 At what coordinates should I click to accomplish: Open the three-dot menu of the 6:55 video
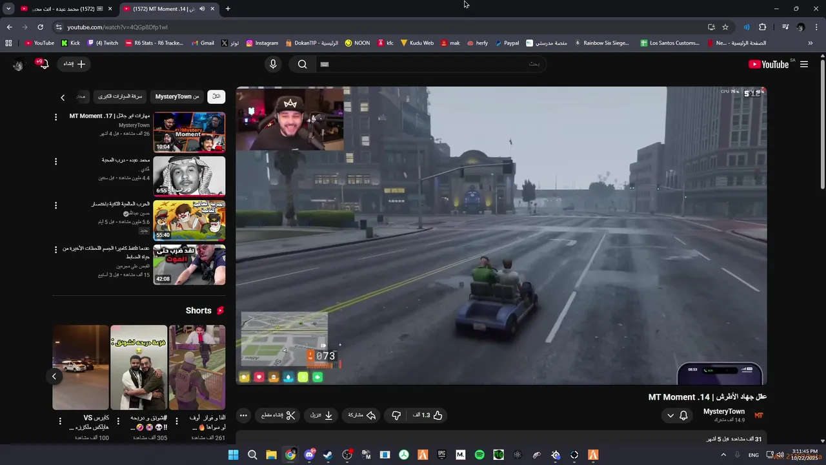click(55, 161)
